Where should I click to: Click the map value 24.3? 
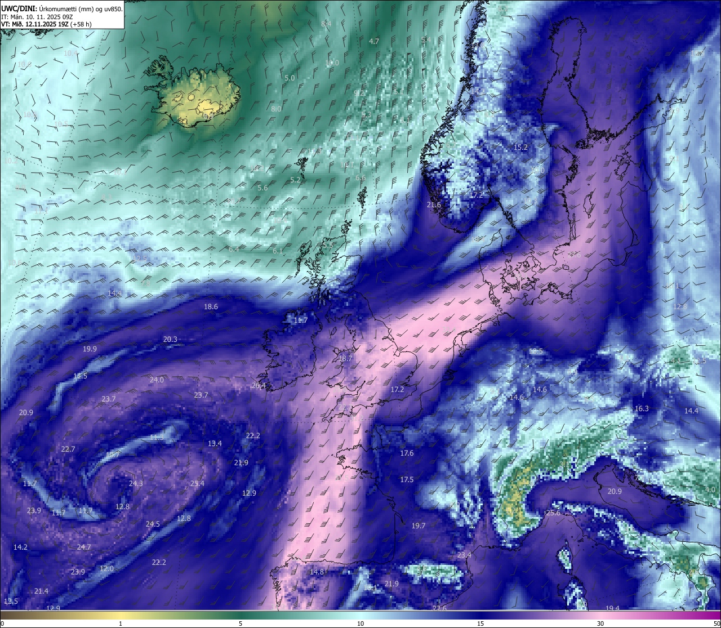136,483
